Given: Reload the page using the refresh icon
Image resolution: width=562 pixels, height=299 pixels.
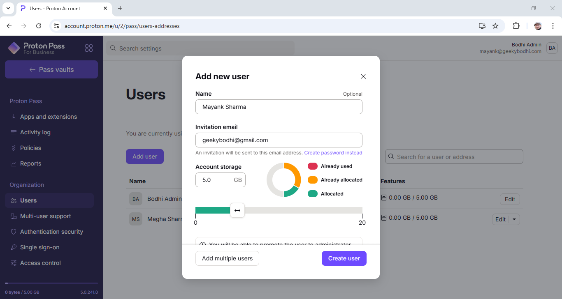Looking at the screenshot, I should click(39, 26).
